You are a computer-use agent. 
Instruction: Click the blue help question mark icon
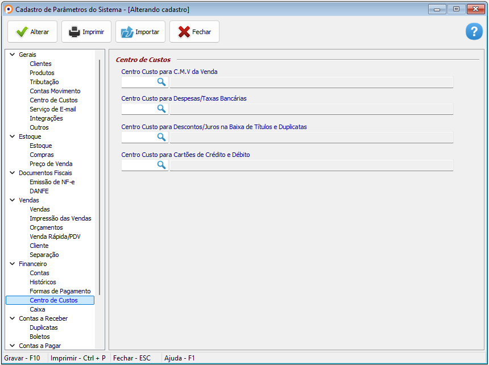tap(474, 32)
